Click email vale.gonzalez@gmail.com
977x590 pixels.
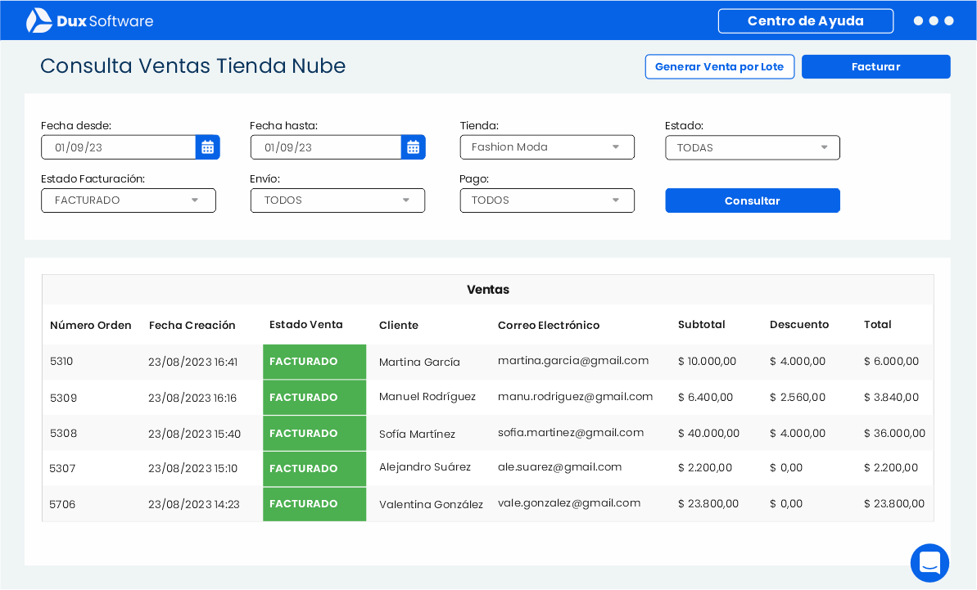[x=569, y=503]
